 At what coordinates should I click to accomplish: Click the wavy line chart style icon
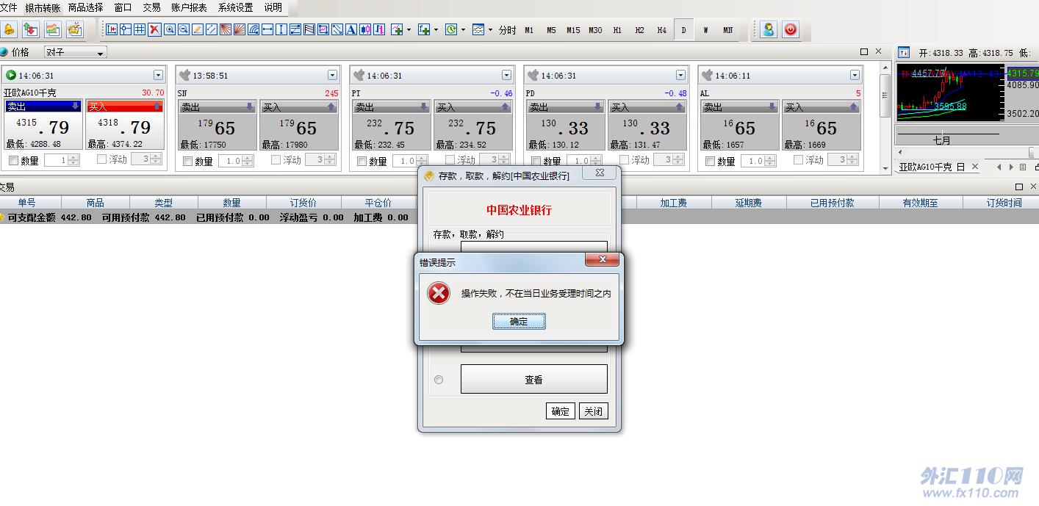pos(478,29)
